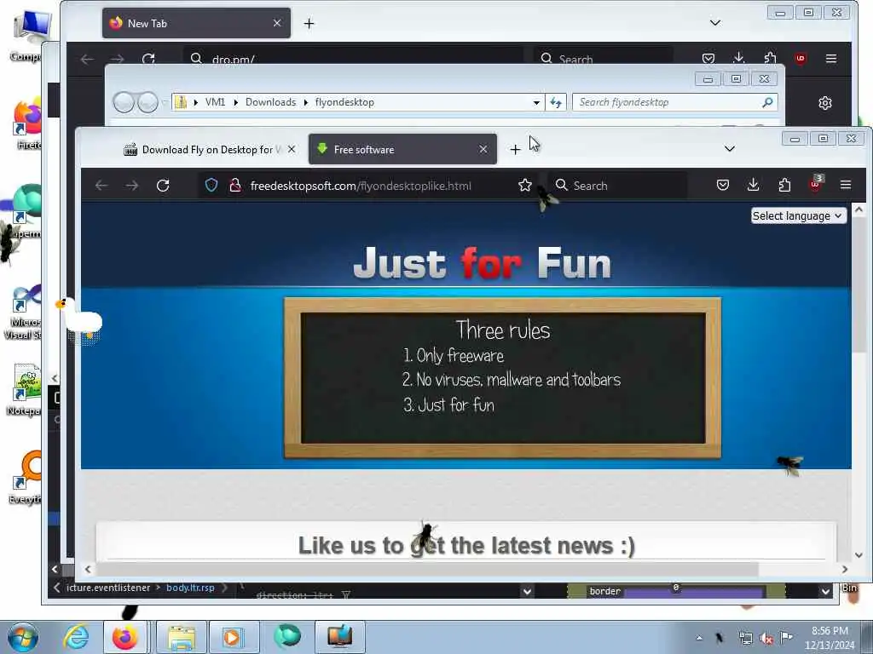Click the Firefox search box in the front window
Screen dimensions: 873x654
[x=618, y=185]
